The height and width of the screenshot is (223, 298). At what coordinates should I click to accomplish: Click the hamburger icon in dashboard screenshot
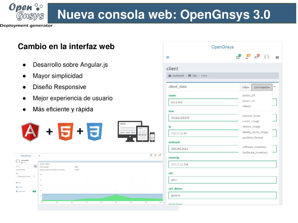(x=39, y=156)
